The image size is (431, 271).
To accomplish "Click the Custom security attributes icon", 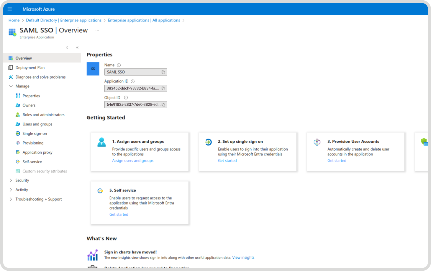I will point(18,171).
